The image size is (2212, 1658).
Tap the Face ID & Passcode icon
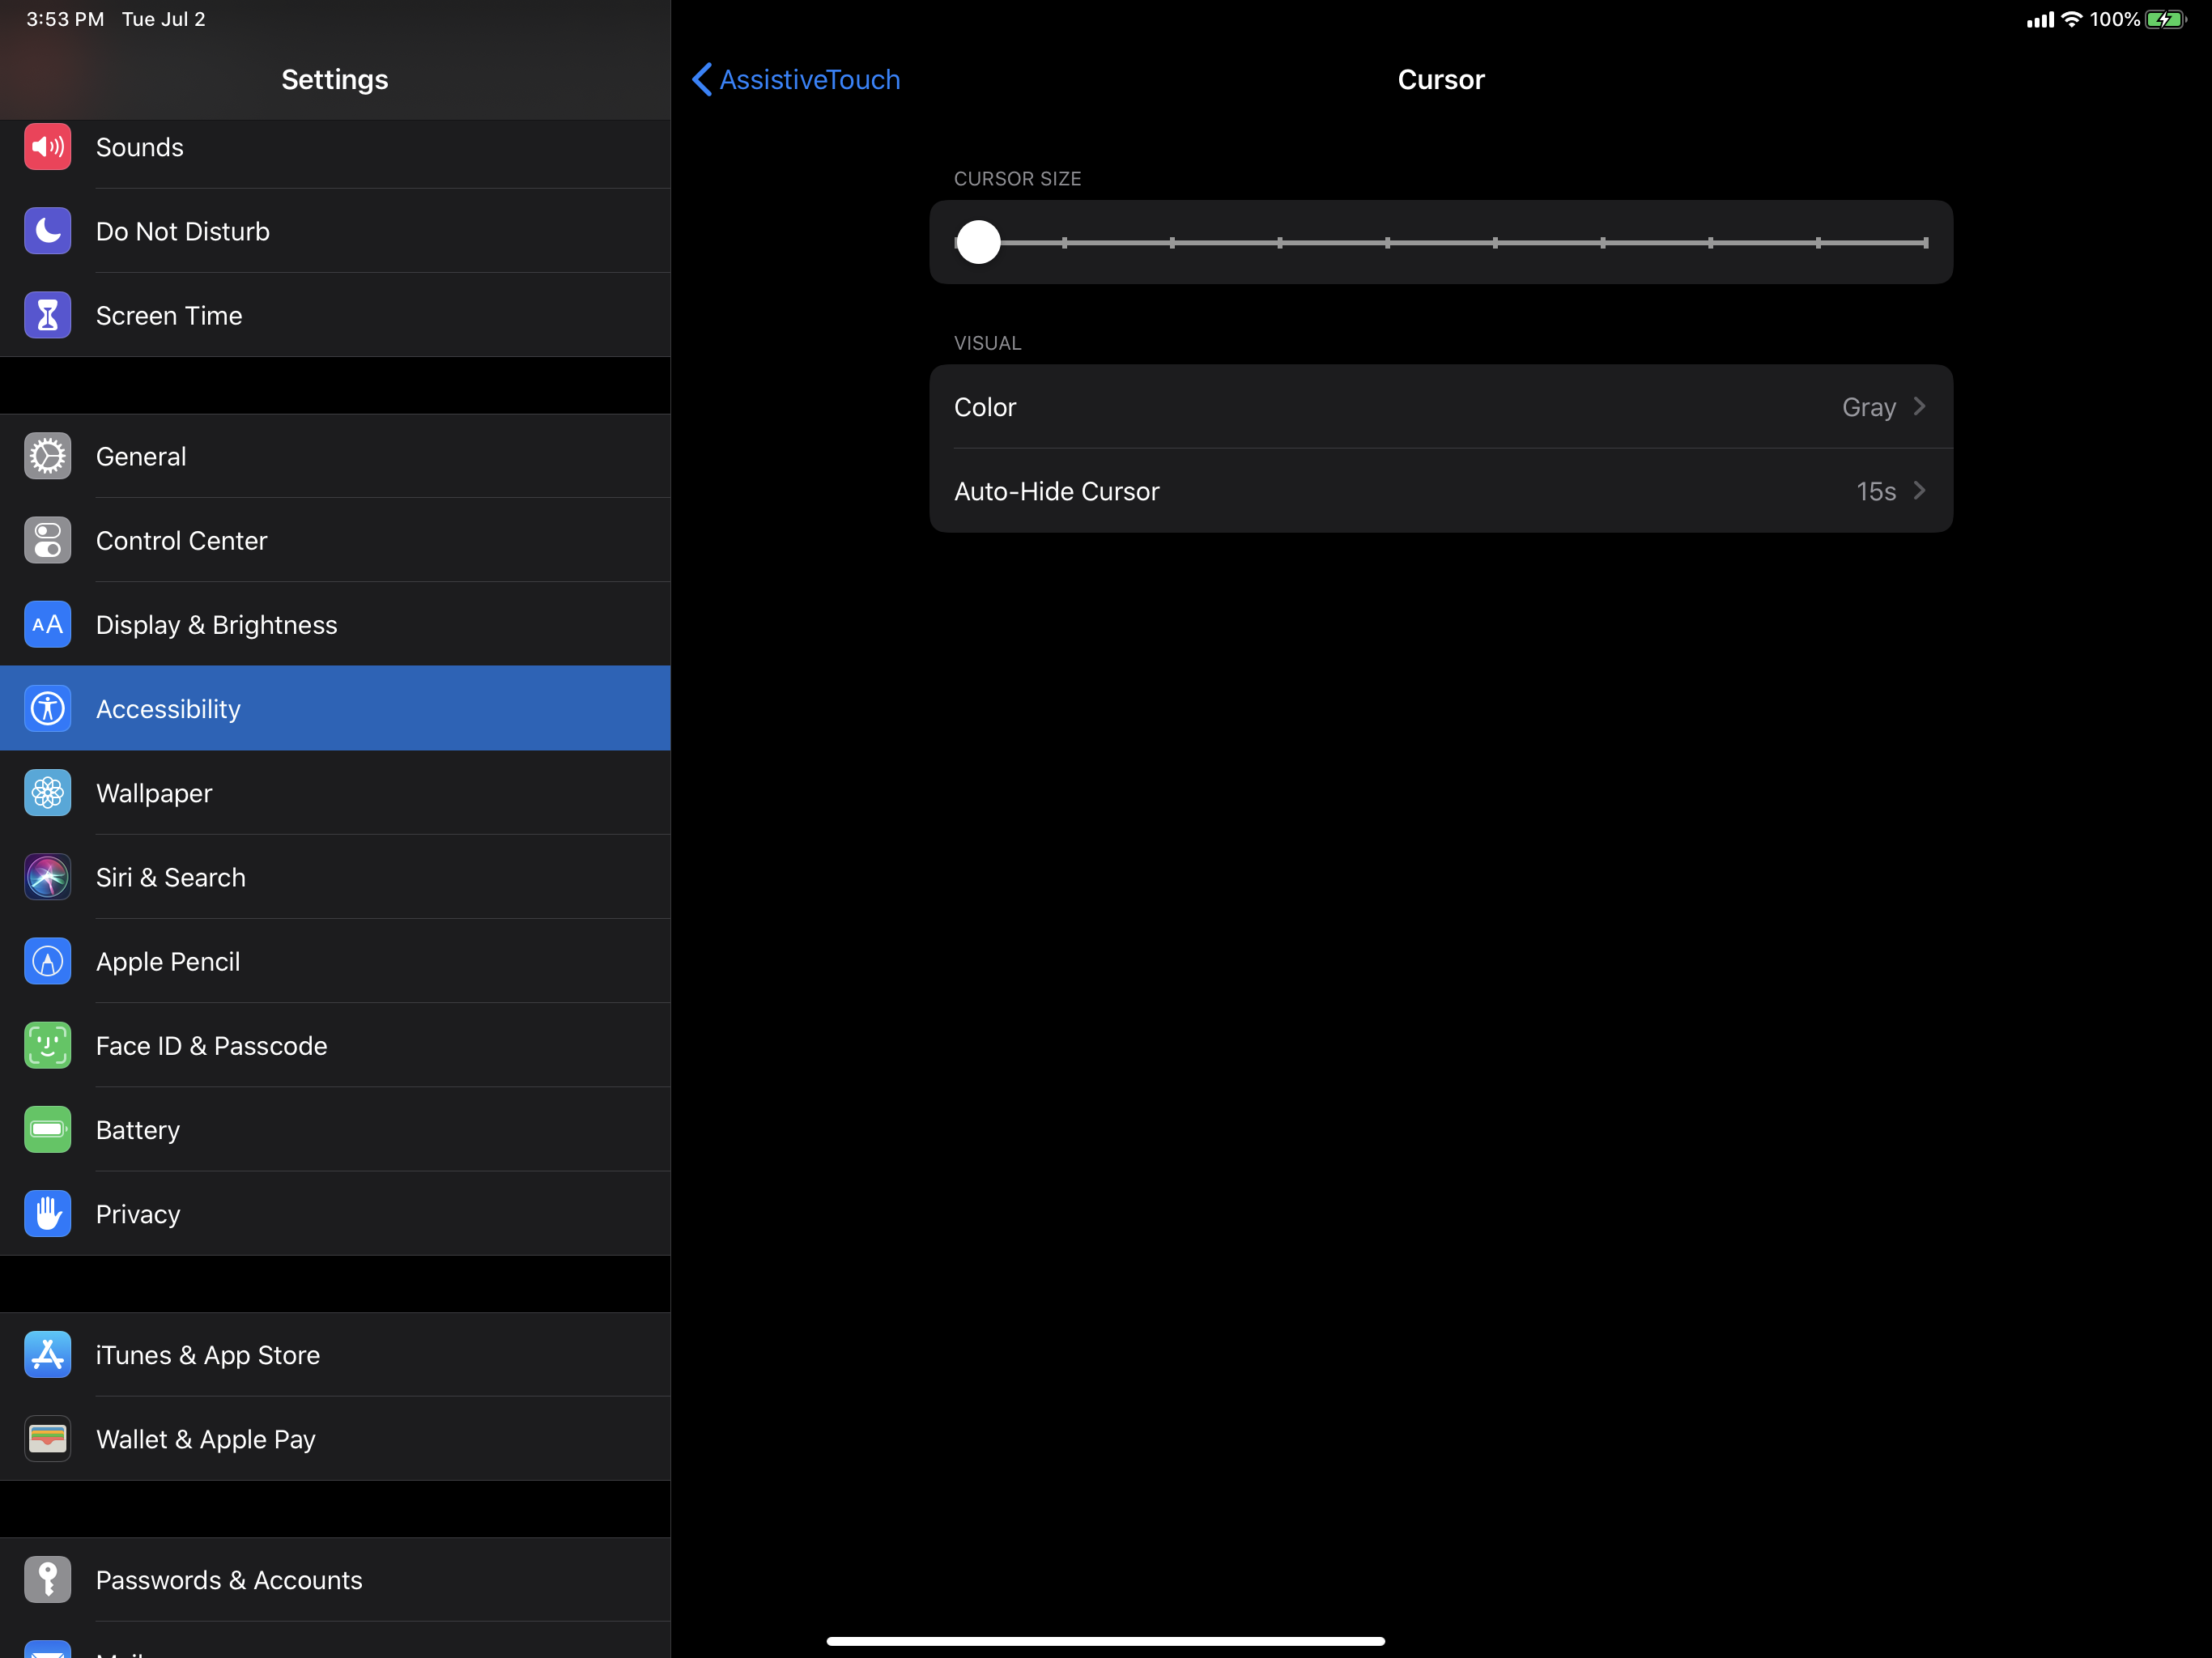47,1045
